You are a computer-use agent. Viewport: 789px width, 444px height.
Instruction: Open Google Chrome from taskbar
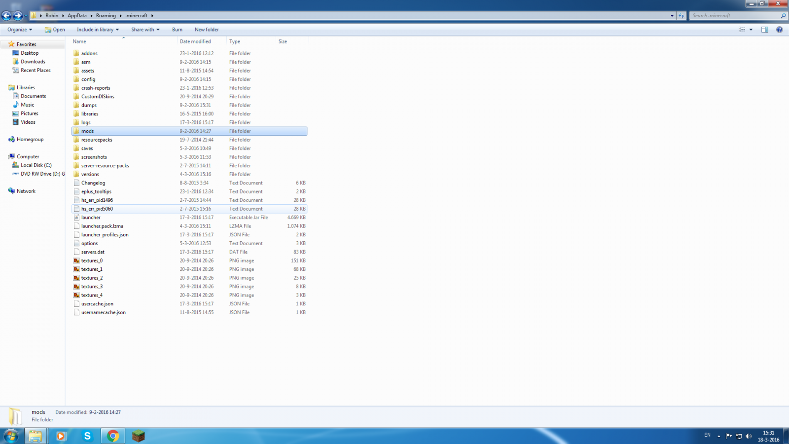(x=113, y=436)
